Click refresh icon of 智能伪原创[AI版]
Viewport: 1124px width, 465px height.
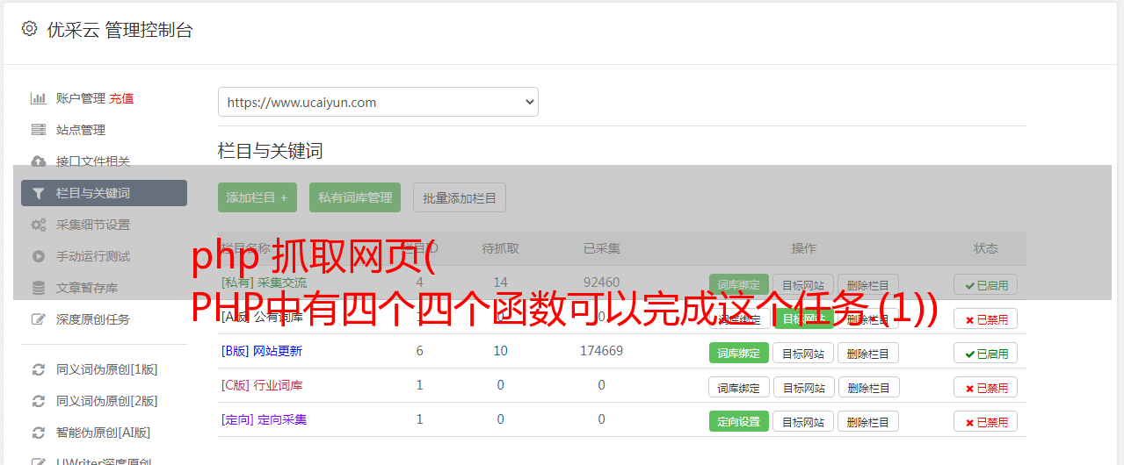click(39, 433)
